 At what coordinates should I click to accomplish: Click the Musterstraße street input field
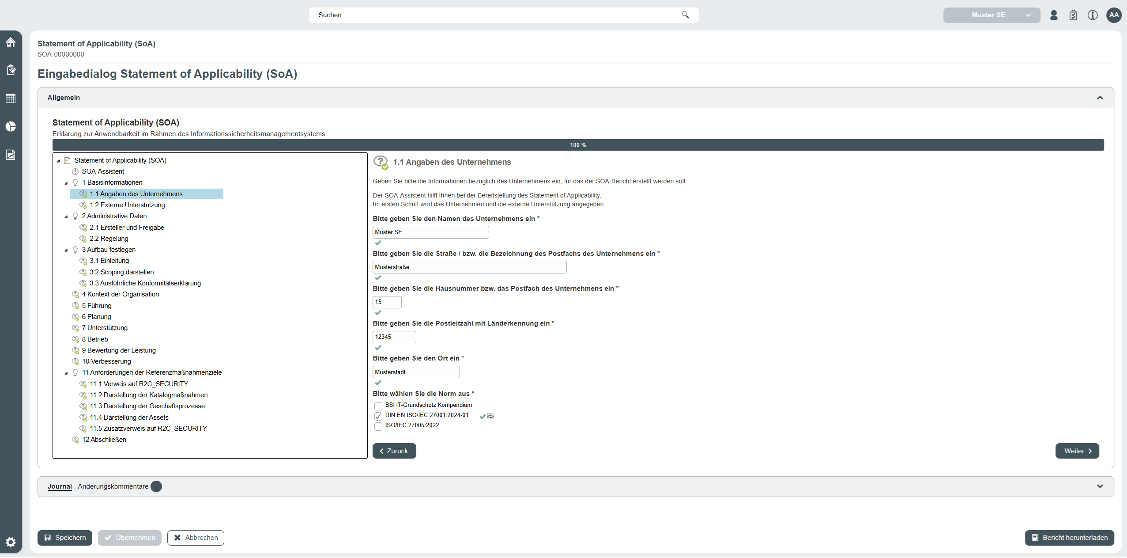point(469,267)
